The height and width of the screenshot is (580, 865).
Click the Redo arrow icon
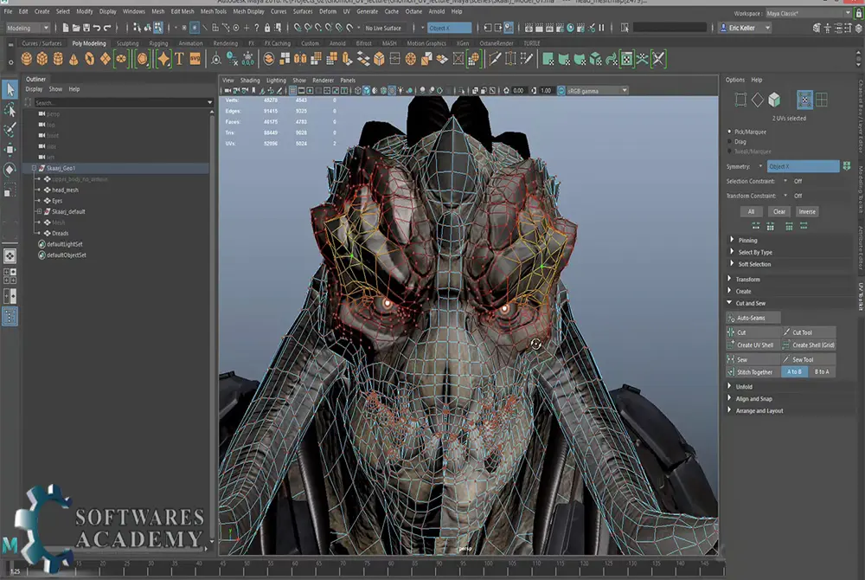point(107,28)
